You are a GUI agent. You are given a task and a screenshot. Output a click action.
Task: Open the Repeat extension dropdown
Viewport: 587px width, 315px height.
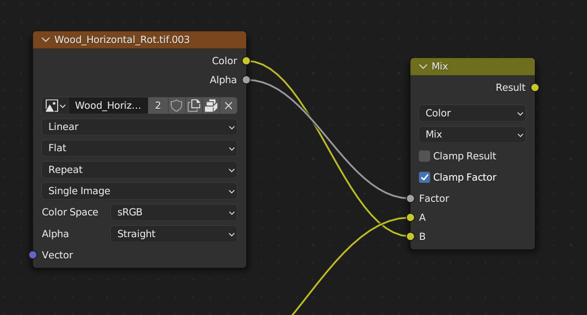click(139, 170)
